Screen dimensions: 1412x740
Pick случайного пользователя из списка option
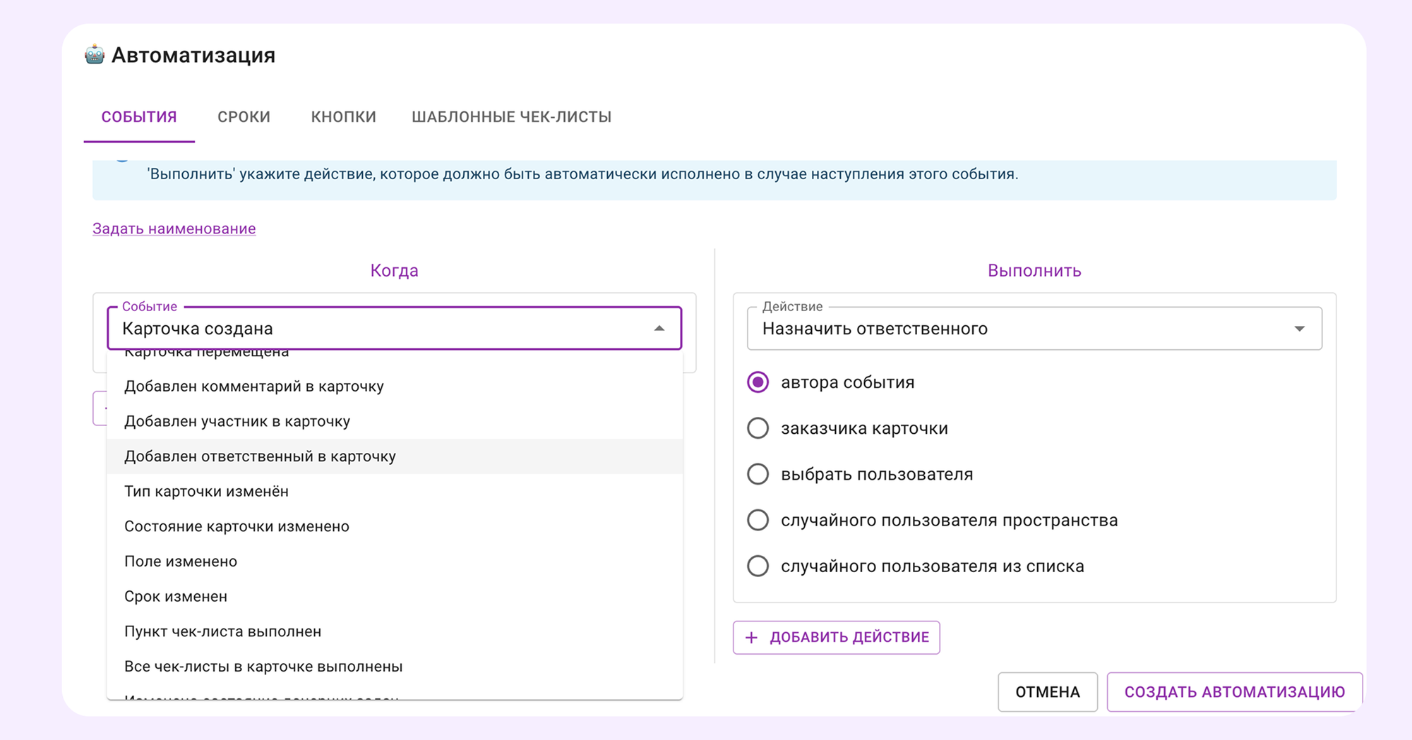click(758, 566)
